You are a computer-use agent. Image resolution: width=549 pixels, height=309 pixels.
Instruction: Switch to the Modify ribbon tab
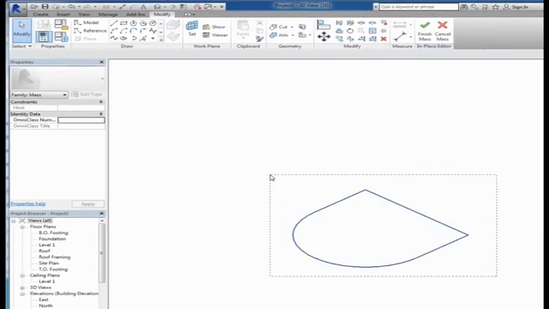(162, 15)
